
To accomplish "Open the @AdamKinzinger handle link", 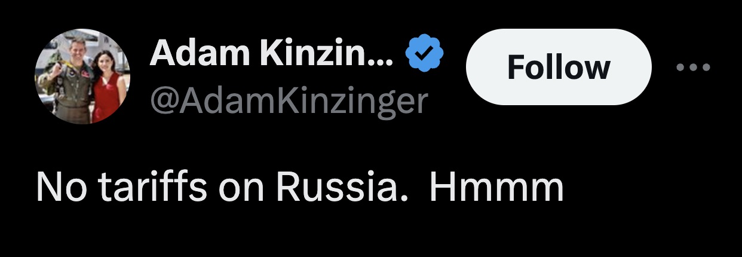I will point(289,101).
